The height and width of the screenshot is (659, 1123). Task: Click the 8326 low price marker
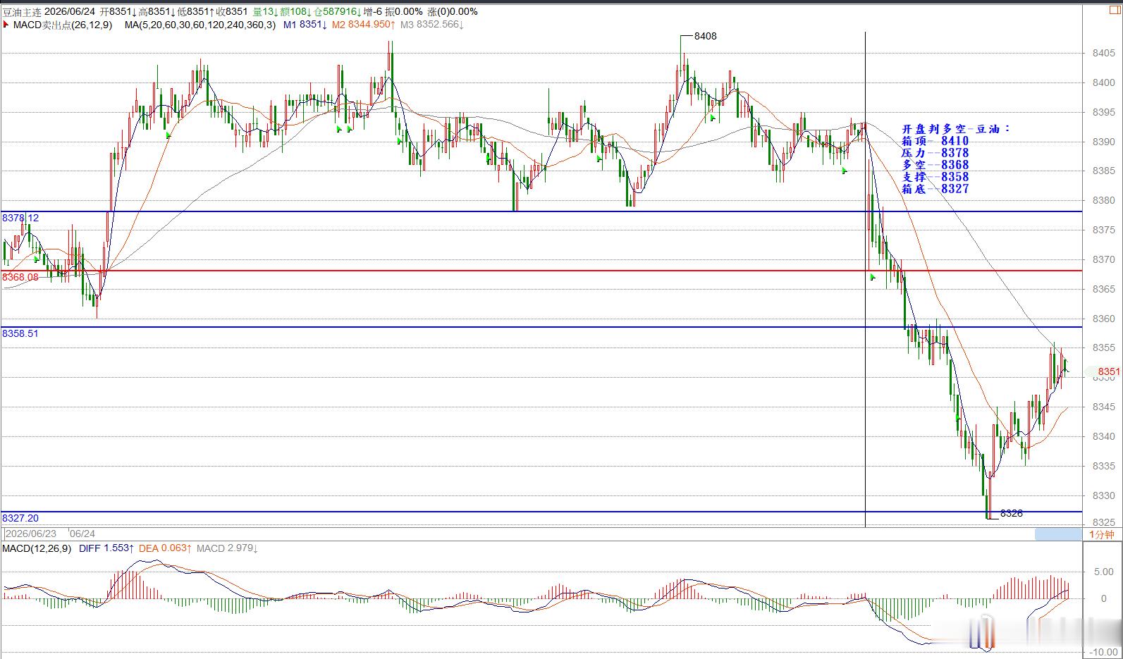coord(1011,513)
